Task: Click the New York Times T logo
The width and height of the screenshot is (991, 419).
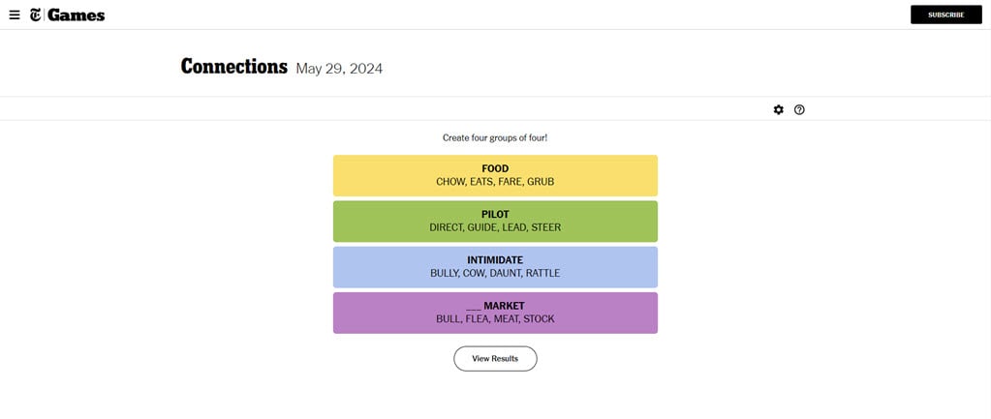Action: (x=36, y=15)
